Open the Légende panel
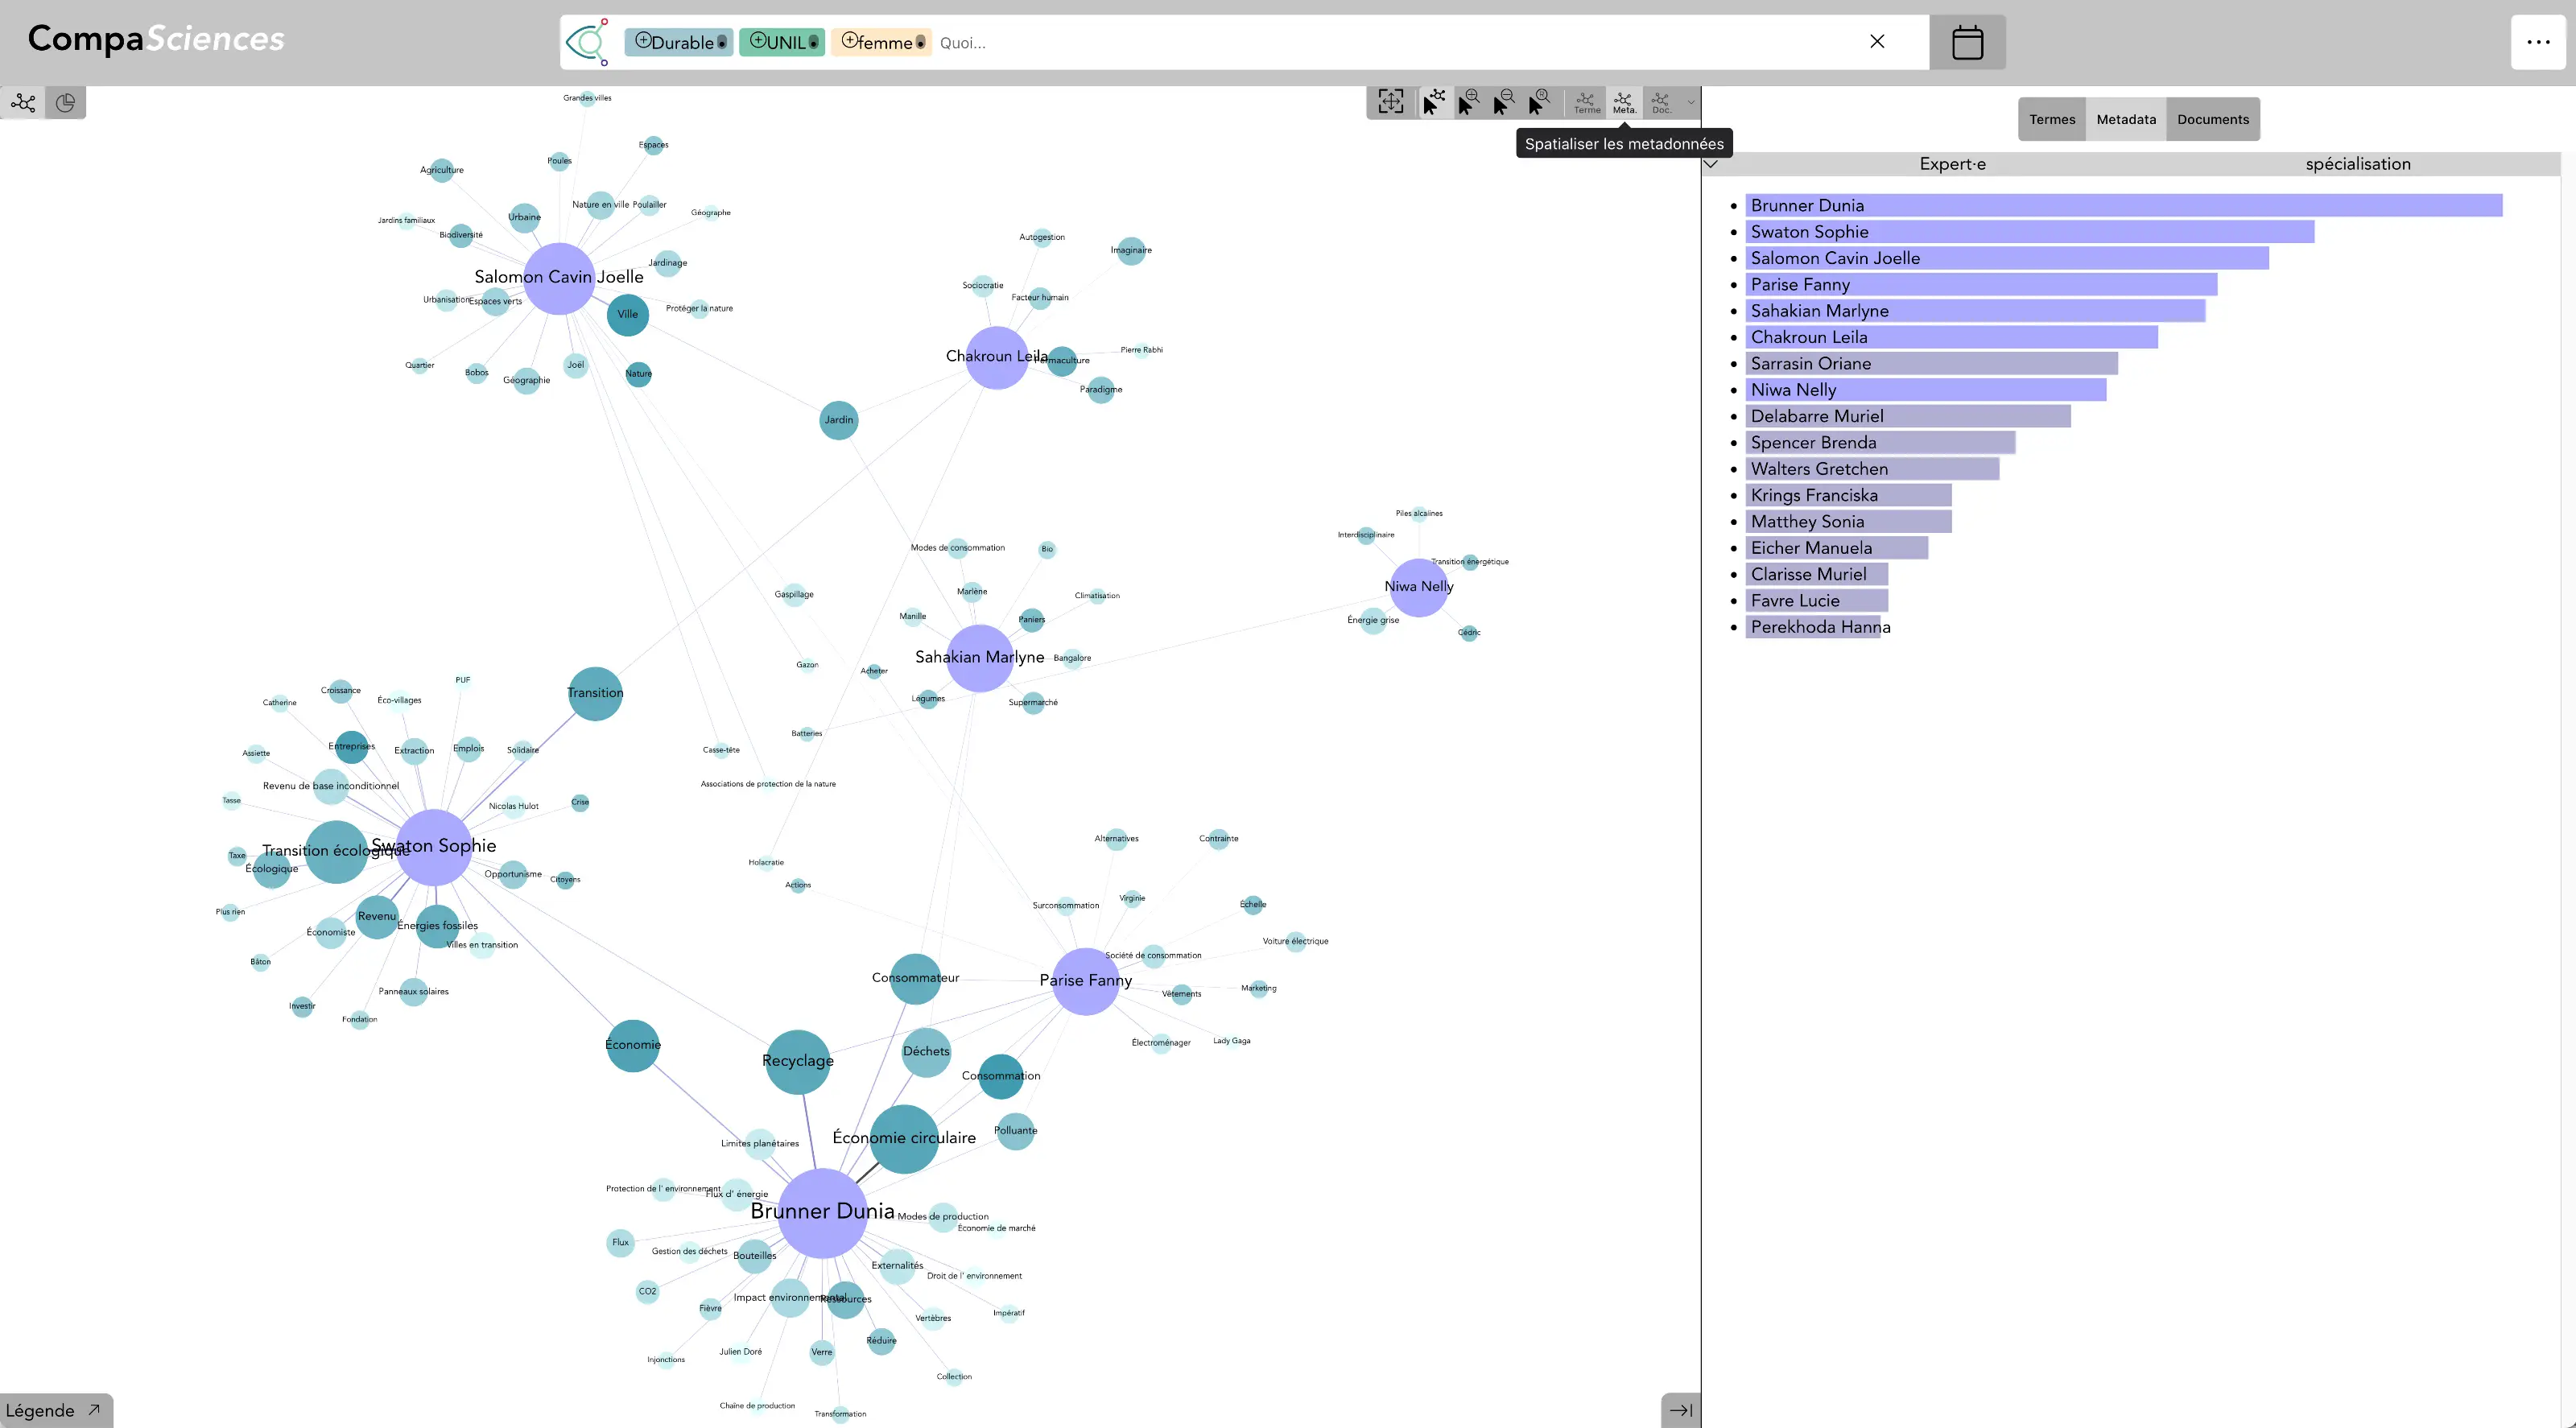Viewport: 2576px width, 1428px height. point(55,1410)
